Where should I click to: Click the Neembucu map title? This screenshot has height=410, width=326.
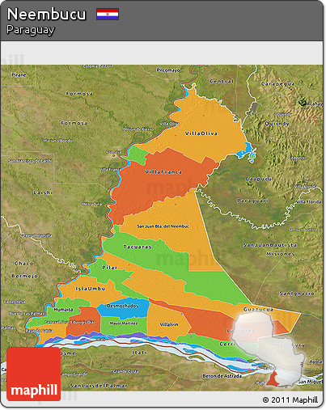click(x=46, y=15)
